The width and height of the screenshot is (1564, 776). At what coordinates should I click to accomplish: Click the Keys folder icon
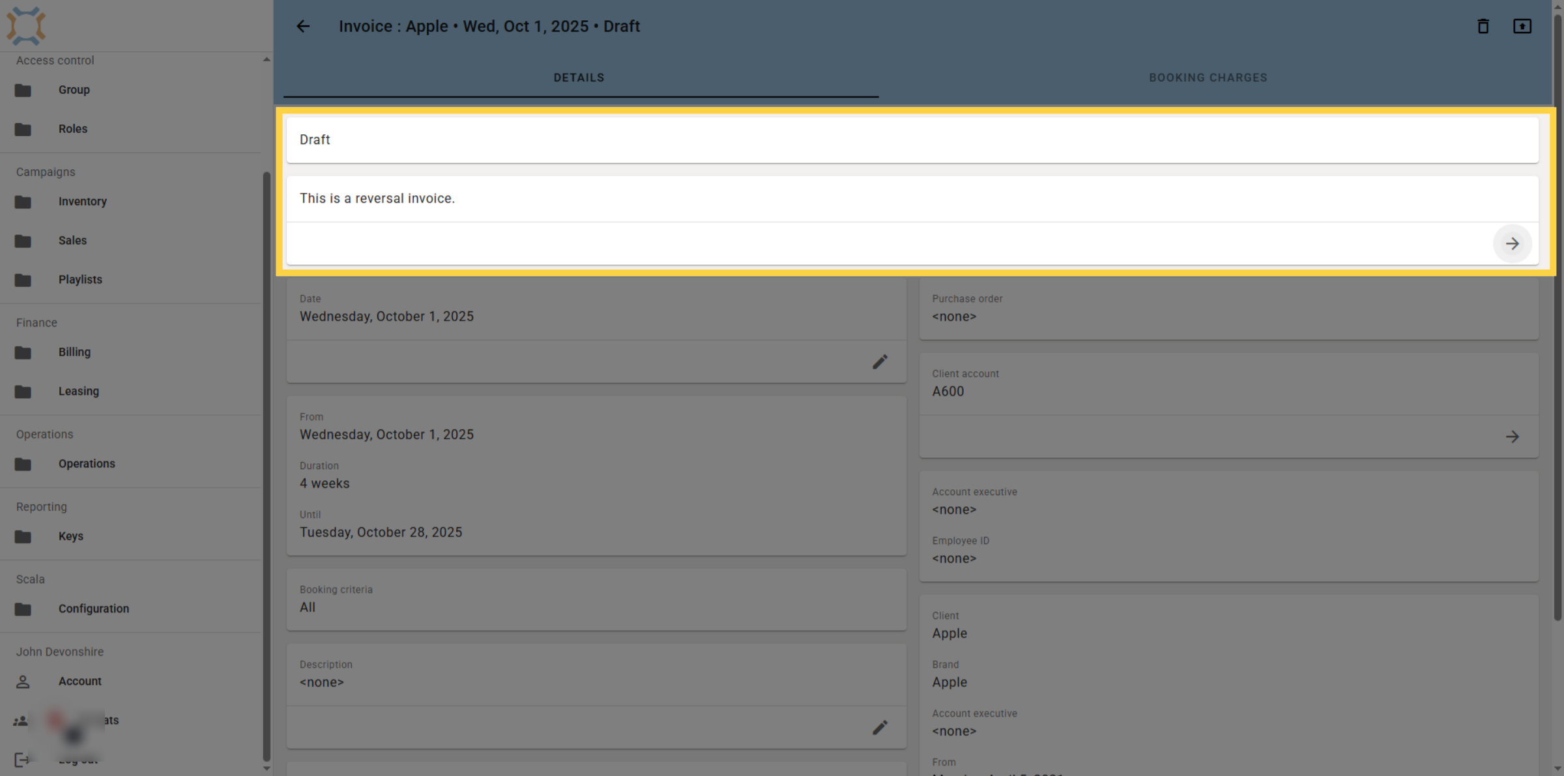coord(23,536)
